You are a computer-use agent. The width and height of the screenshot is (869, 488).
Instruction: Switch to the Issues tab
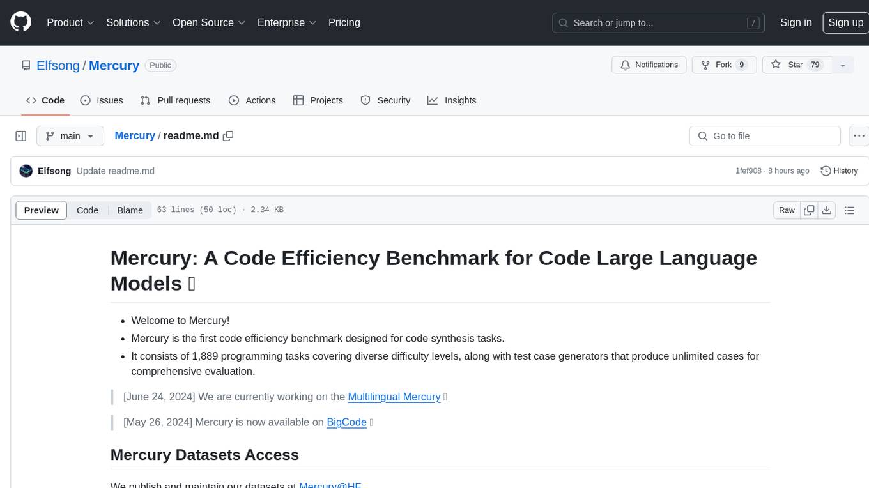coord(102,100)
